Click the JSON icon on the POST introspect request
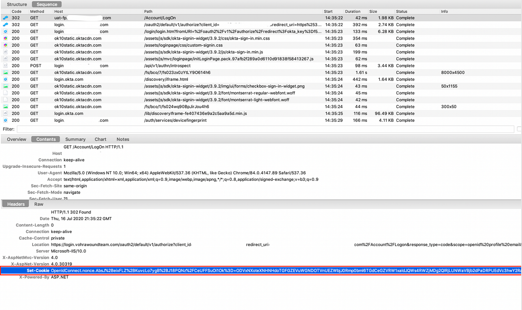Image resolution: width=522 pixels, height=310 pixels. (4, 66)
